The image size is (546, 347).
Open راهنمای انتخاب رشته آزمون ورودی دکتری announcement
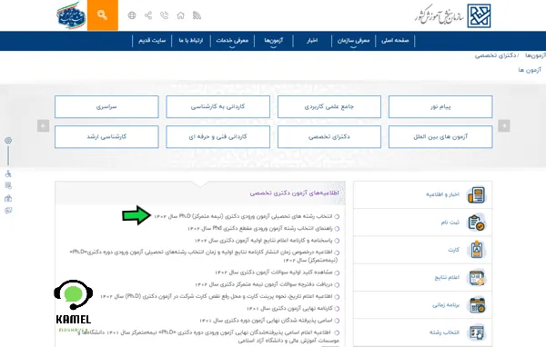point(260,228)
